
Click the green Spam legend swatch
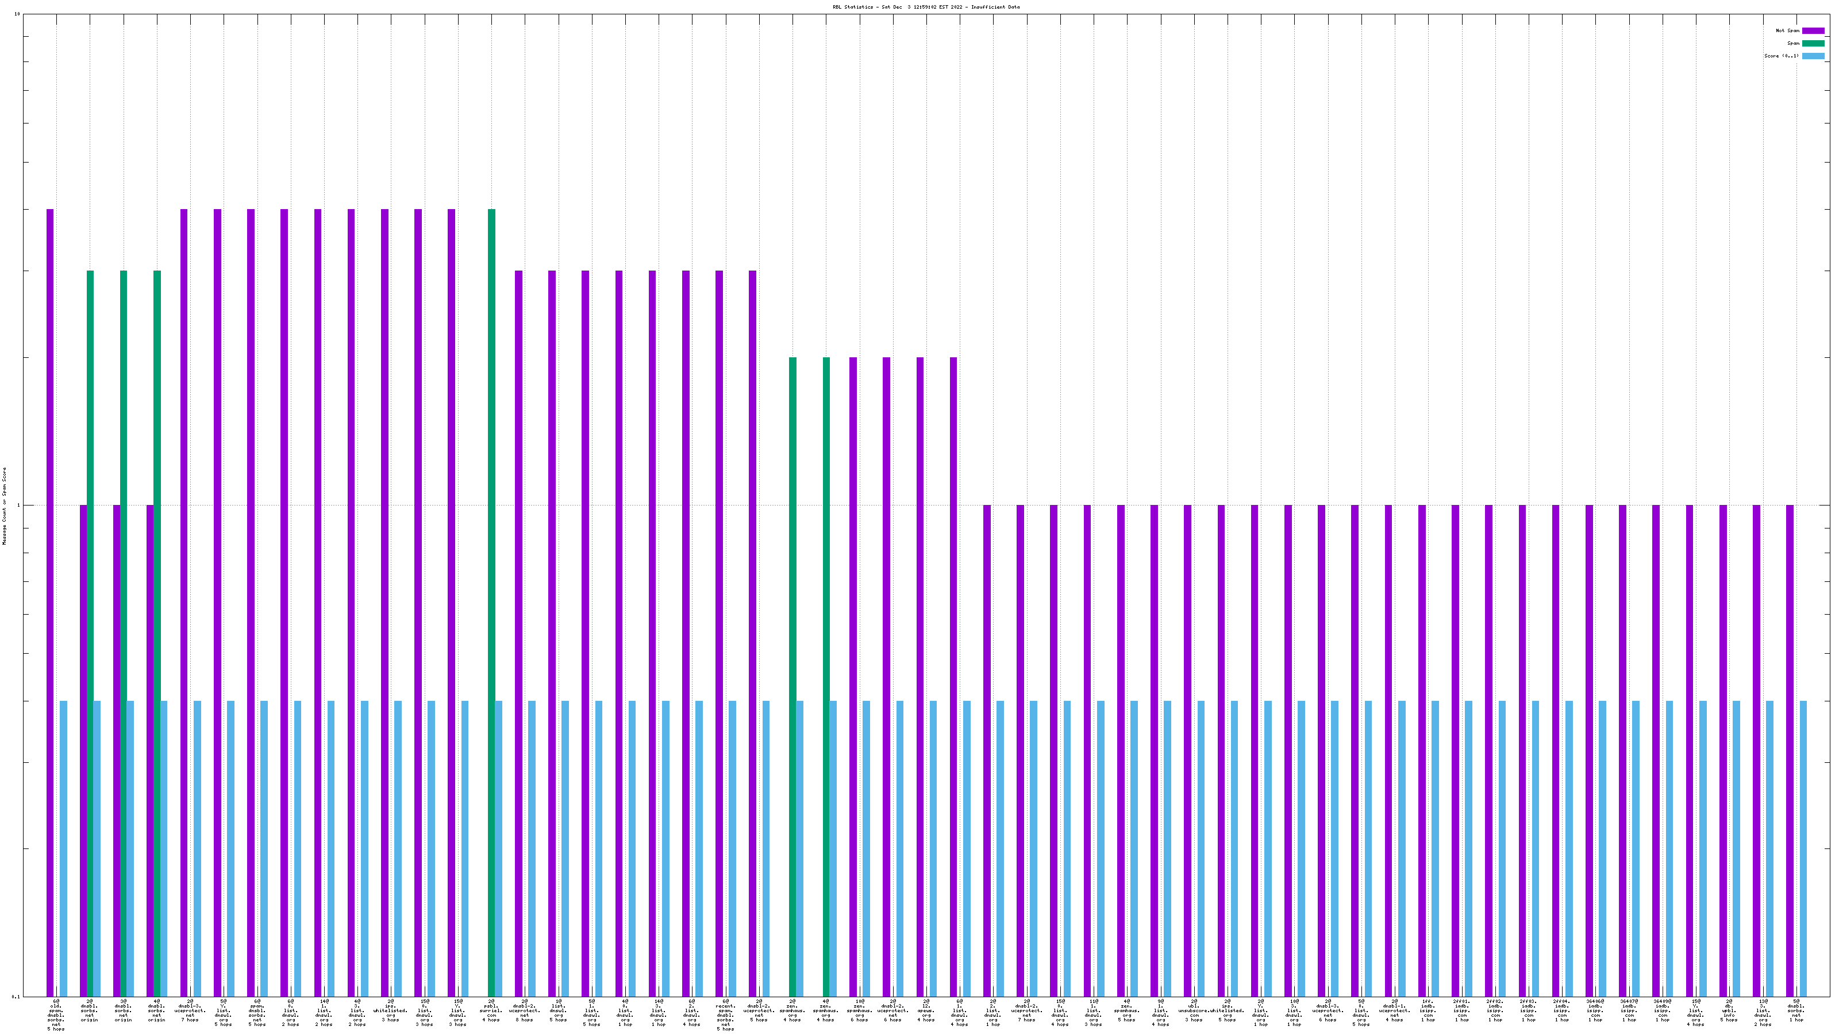click(x=1813, y=44)
